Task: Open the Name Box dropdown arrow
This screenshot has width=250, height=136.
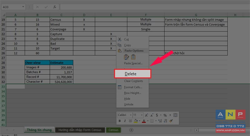Action: (23, 7)
